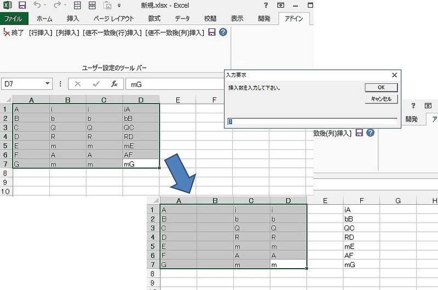This screenshot has width=438, height=290.
Task: Open the undo history dropdown arrow
Action: pyautogui.click(x=45, y=5)
